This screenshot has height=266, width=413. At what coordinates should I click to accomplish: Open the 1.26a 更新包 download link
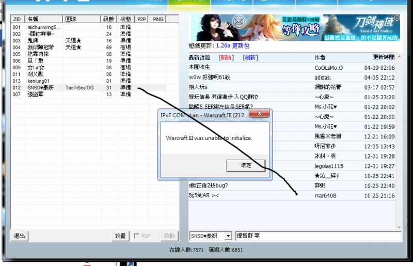click(233, 45)
